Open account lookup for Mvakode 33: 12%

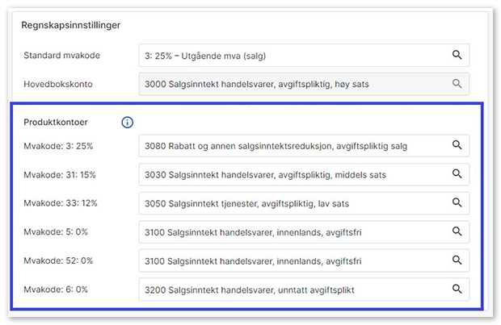click(x=457, y=202)
